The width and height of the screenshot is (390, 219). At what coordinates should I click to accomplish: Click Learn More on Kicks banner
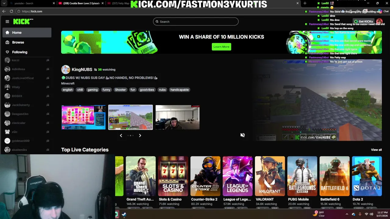[x=222, y=47]
